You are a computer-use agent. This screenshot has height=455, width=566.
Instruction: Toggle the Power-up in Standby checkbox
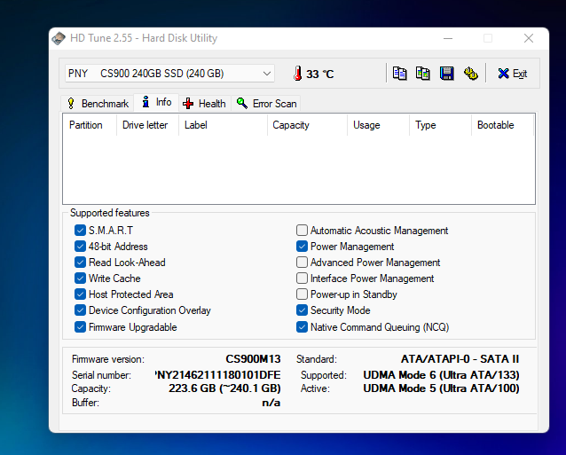point(302,294)
